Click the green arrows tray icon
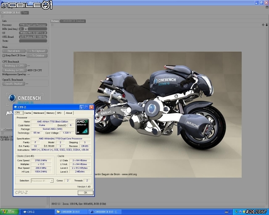This screenshot has height=215, width=269. tap(236, 212)
